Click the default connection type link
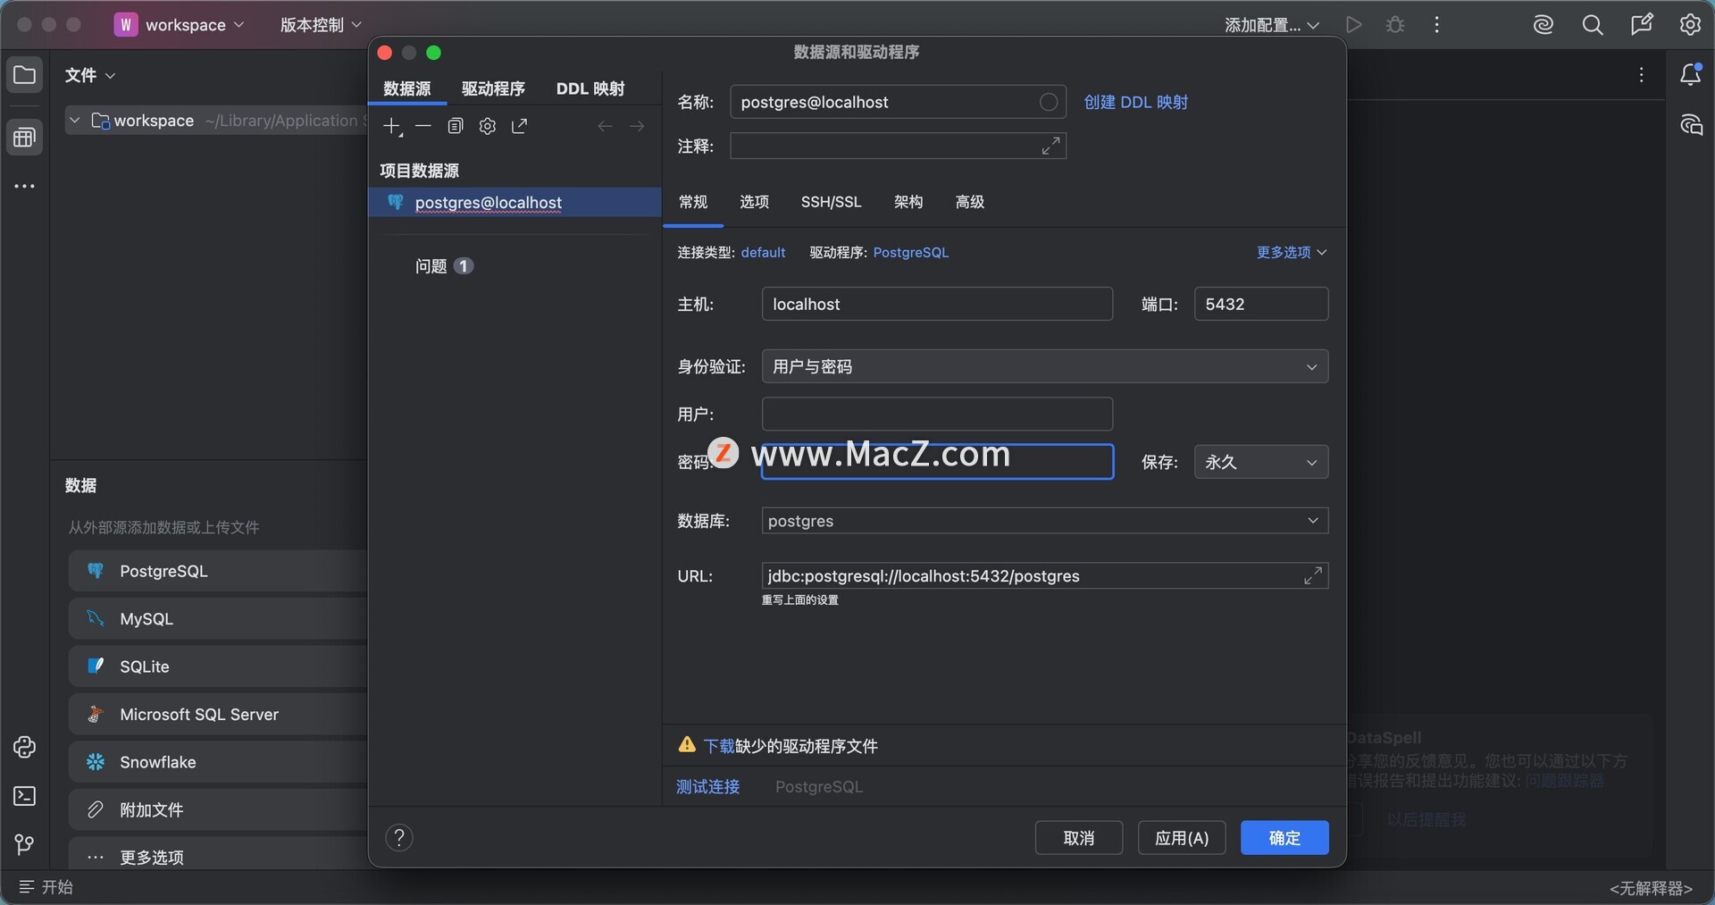Screen dimensions: 1715x905 tap(764, 253)
